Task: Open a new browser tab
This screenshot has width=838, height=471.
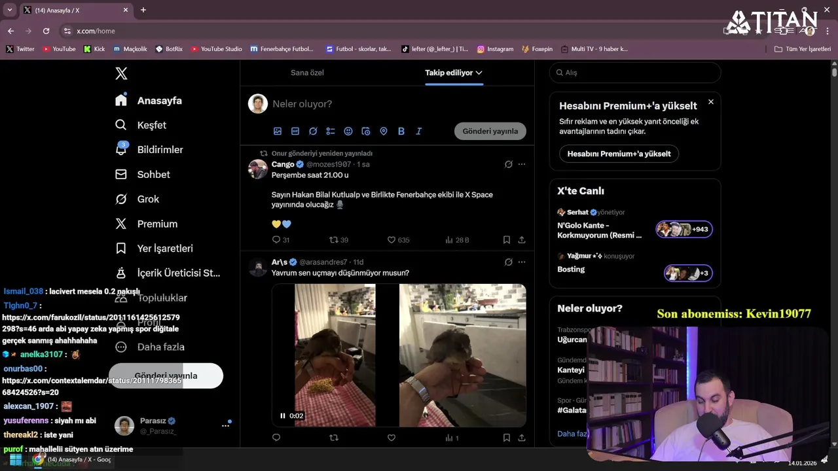Action: (x=143, y=10)
